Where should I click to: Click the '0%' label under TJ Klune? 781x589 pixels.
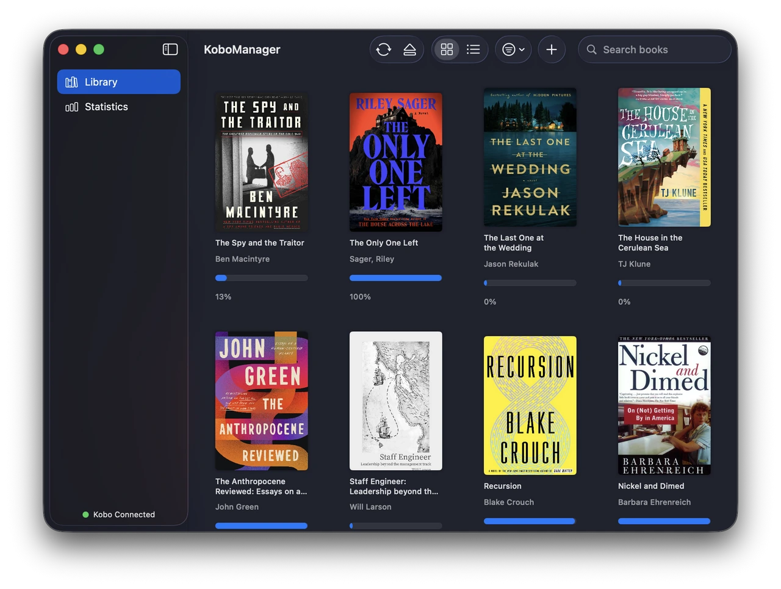pyautogui.click(x=624, y=302)
